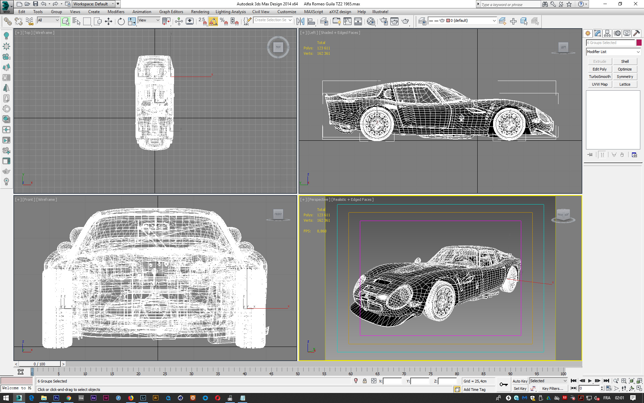Open the Workspace: Default dropdown
The image size is (644, 403).
[94, 4]
